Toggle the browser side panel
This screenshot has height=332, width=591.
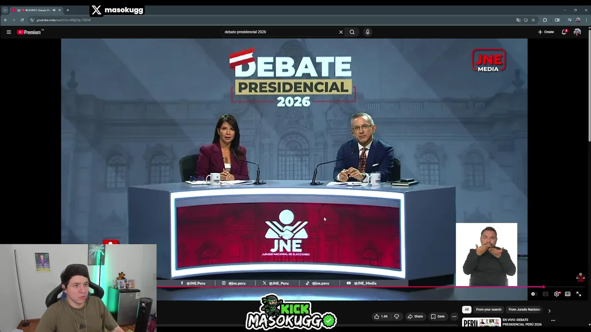click(557, 20)
